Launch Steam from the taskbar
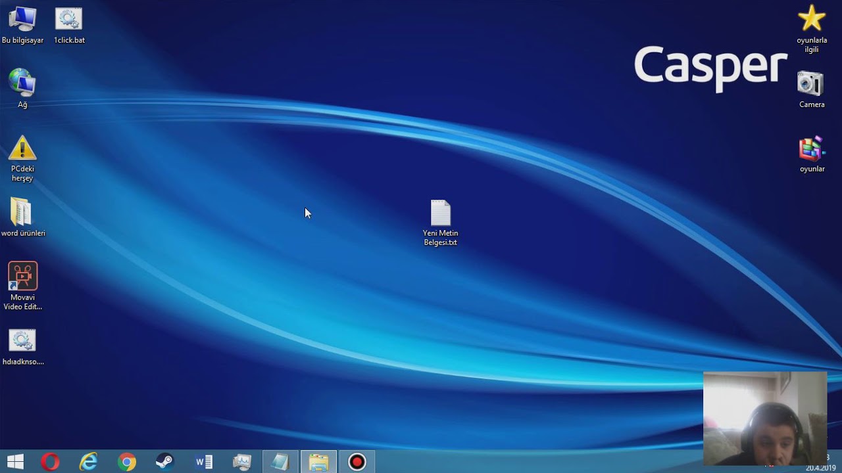The image size is (842, 473). [164, 462]
